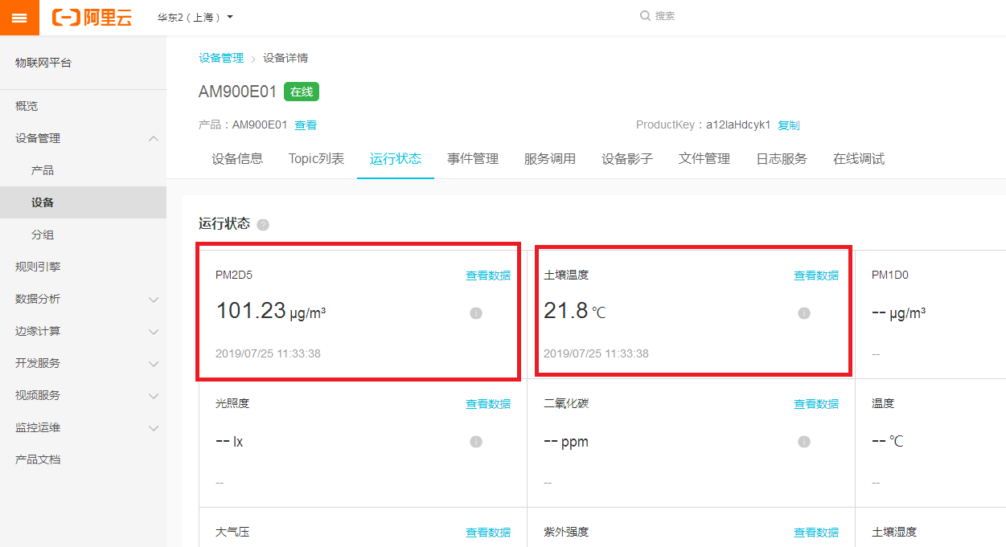Click the ProductKey value a12laHdcyk1

738,125
